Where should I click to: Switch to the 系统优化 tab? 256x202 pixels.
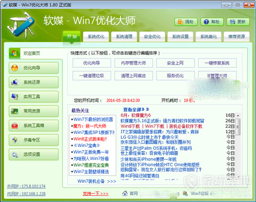[96, 36]
